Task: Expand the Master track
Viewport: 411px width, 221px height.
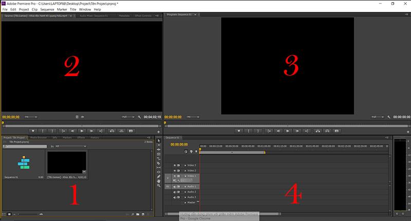Action: click(185, 202)
